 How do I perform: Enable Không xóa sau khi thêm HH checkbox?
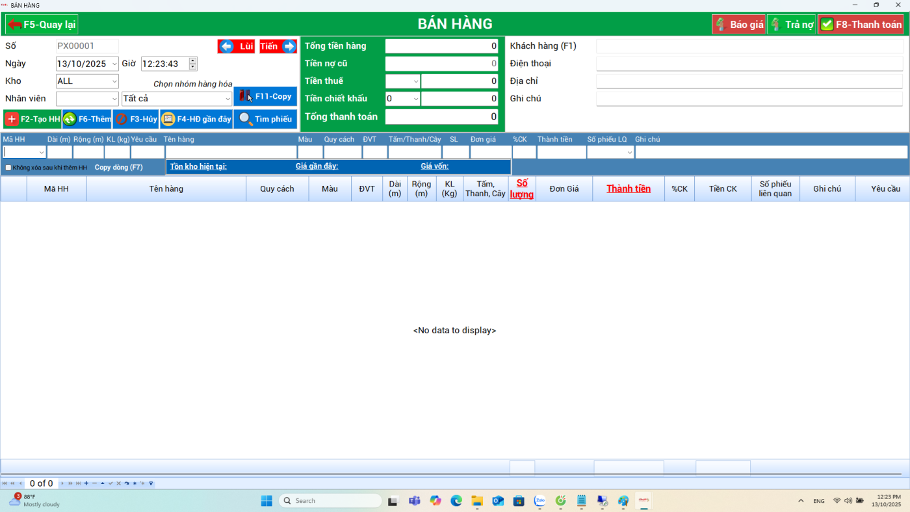[x=8, y=168]
